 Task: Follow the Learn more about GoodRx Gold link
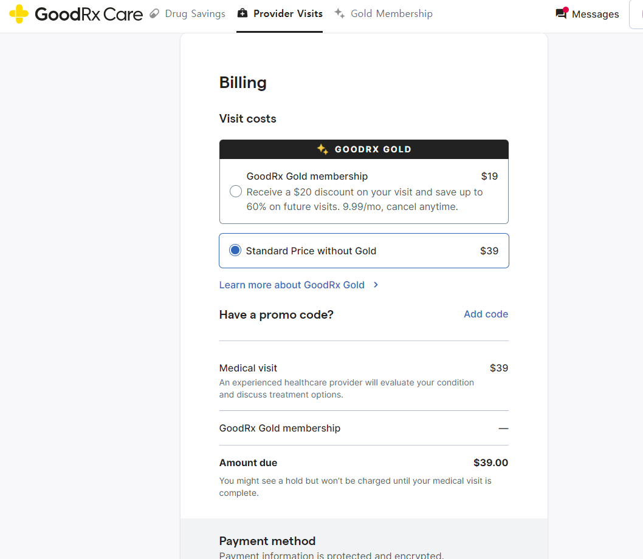pos(292,285)
